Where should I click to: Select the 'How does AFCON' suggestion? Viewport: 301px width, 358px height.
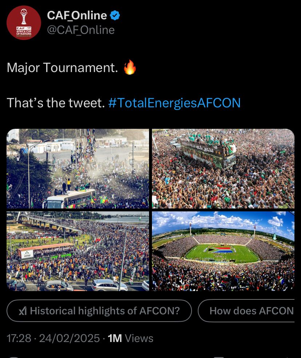point(251,311)
